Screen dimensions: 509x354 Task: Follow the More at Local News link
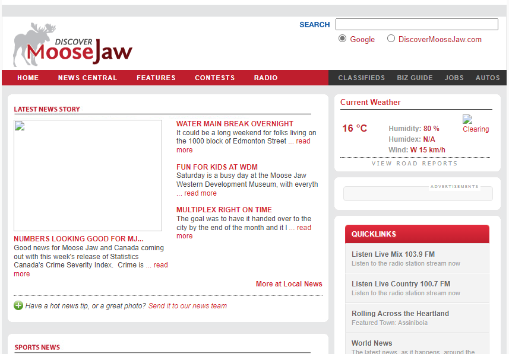[x=289, y=284]
